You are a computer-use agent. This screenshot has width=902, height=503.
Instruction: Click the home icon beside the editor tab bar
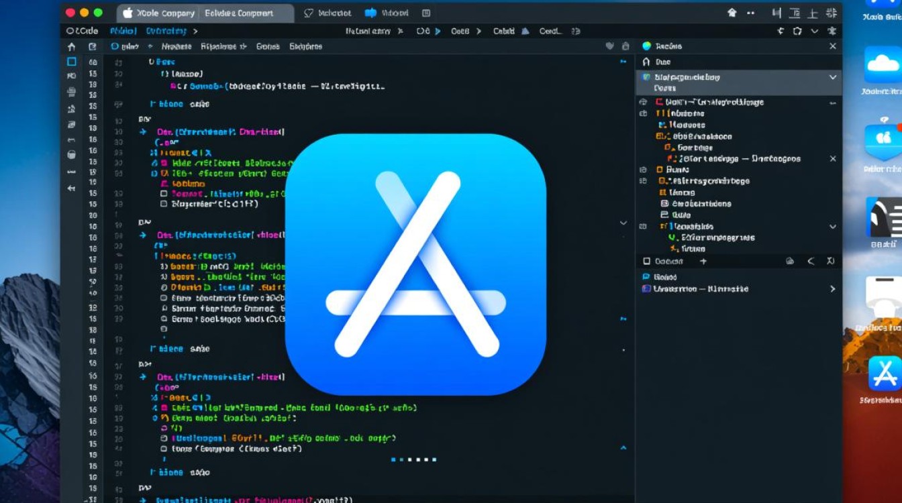[x=72, y=46]
